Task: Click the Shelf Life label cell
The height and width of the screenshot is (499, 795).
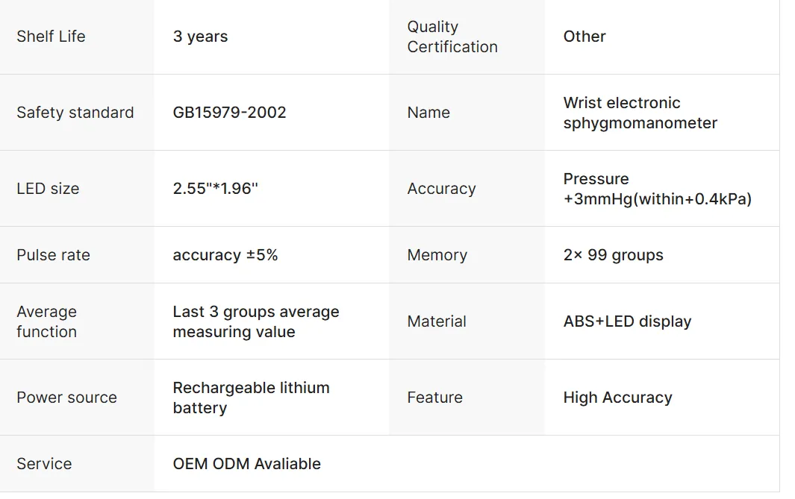Action: (x=77, y=37)
